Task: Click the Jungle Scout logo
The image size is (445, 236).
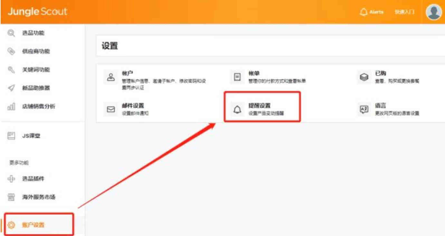Action: pyautogui.click(x=37, y=12)
